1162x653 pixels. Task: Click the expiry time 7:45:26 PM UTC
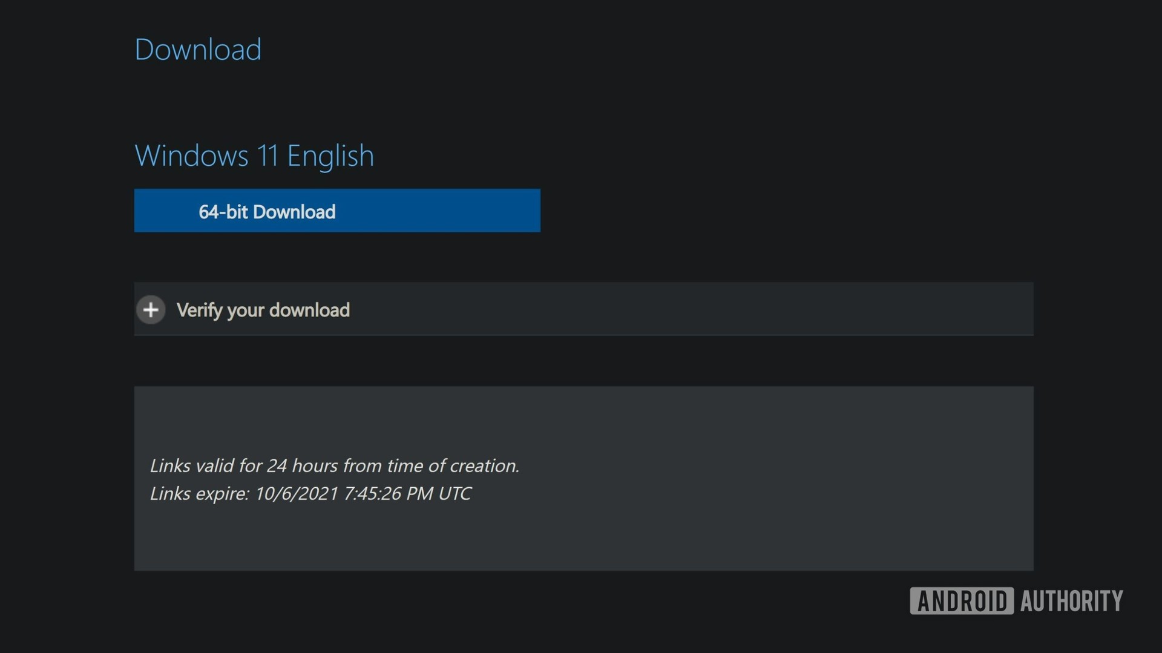pyautogui.click(x=407, y=493)
